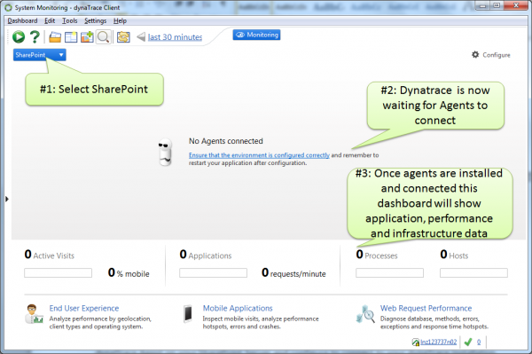Click the green play start icon
Image resolution: width=532 pixels, height=354 pixels.
[19, 36]
